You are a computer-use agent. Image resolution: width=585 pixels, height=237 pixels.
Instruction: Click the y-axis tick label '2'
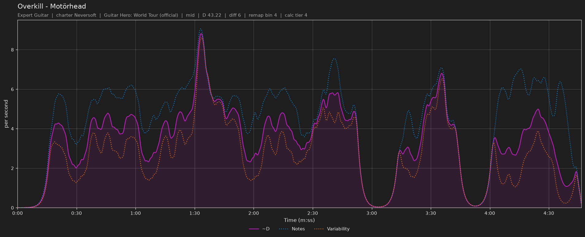pos(13,168)
